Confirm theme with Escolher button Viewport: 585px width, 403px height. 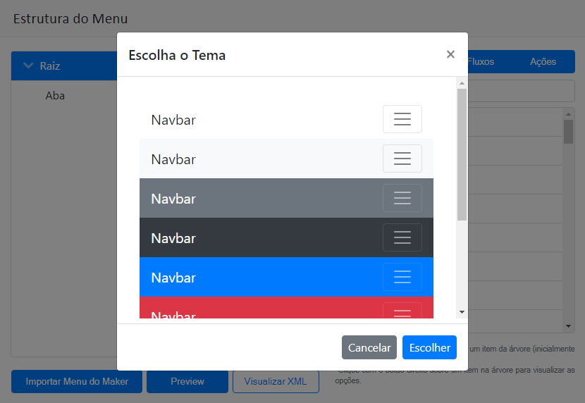click(429, 347)
